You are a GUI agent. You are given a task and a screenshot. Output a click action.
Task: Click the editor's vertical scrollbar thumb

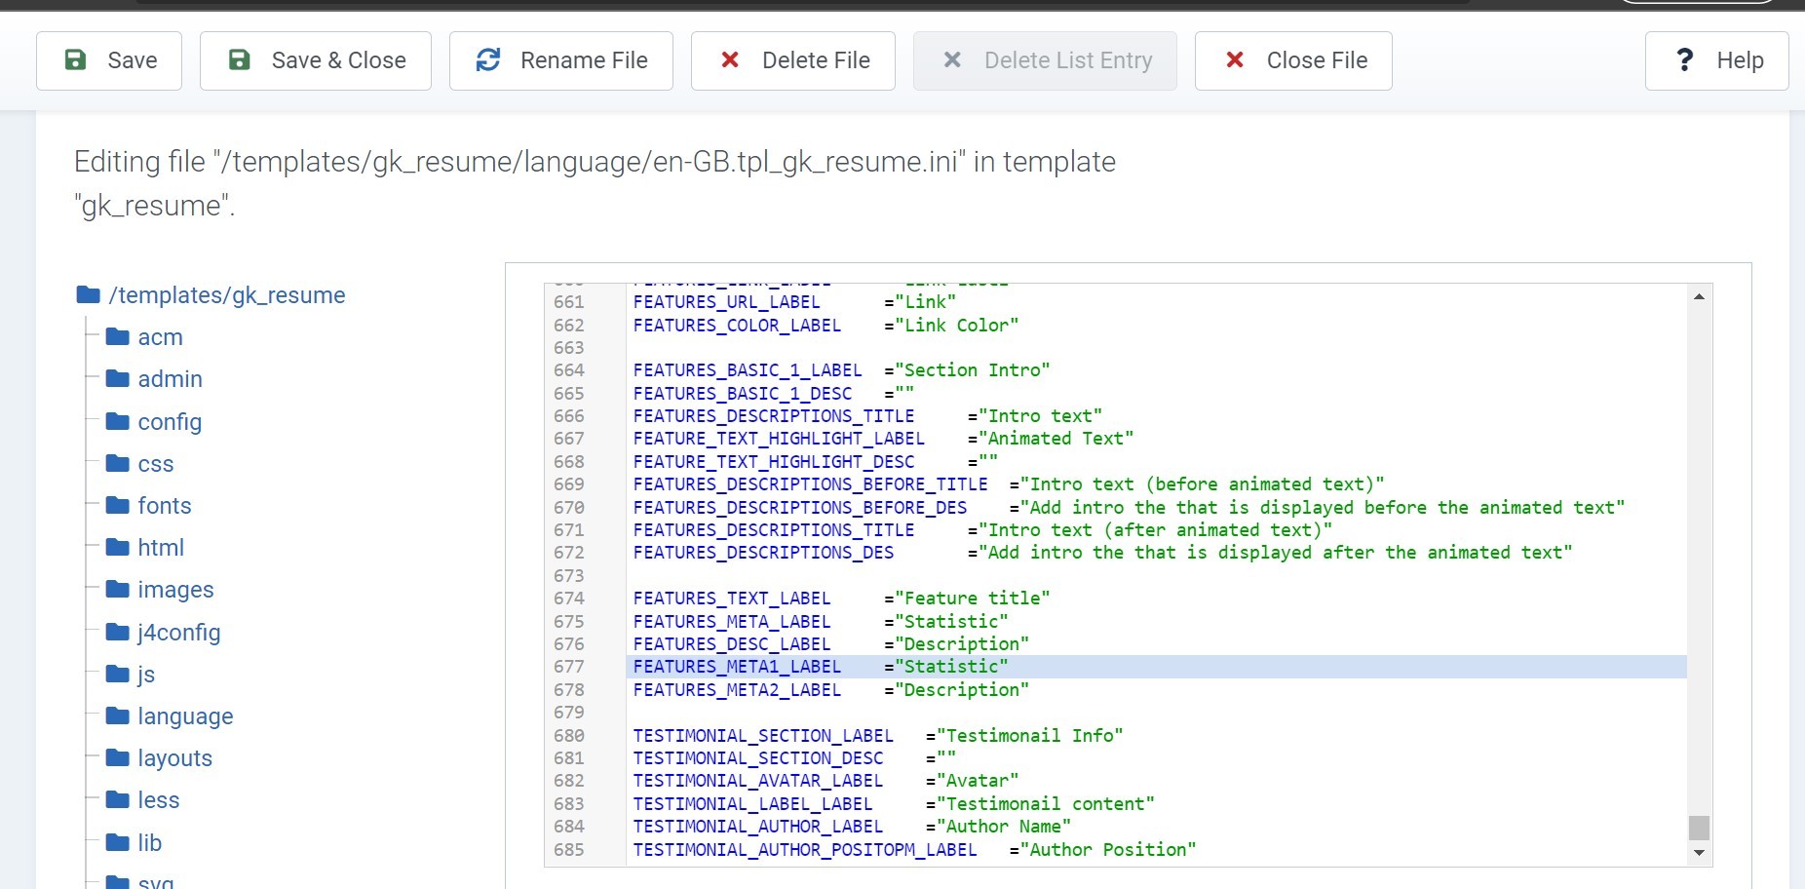coord(1699,828)
